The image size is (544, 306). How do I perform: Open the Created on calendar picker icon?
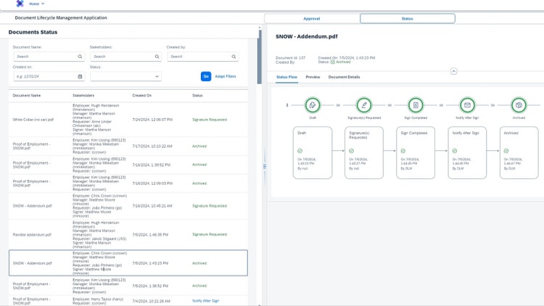(x=80, y=76)
